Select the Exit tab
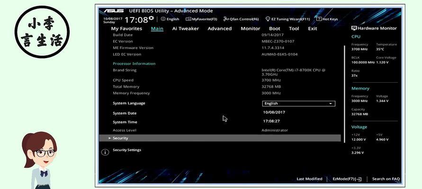Viewport: 422px width, 189px height. [313, 28]
